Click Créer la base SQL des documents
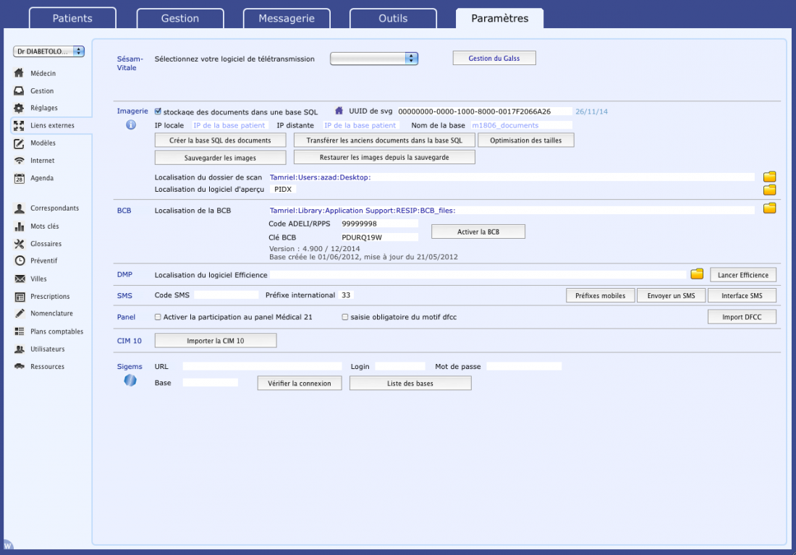 click(x=220, y=140)
